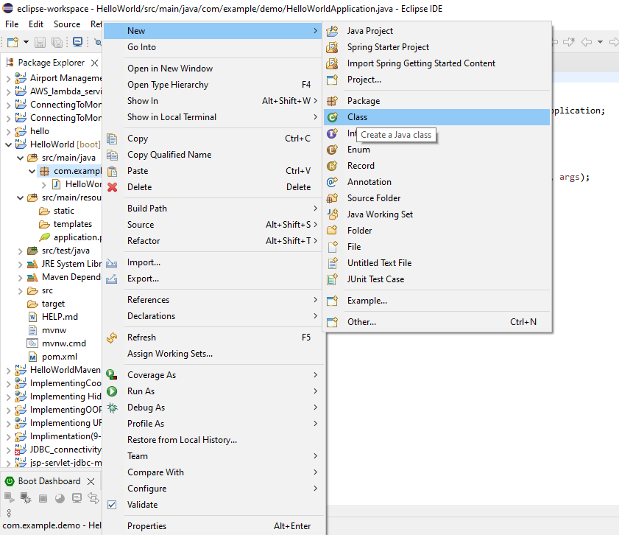Click the blue terminal monitor toolbar icon
619x535 pixels.
tap(78, 42)
